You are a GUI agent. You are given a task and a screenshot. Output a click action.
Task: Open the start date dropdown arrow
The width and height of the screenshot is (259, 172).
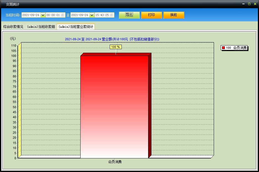(43, 15)
